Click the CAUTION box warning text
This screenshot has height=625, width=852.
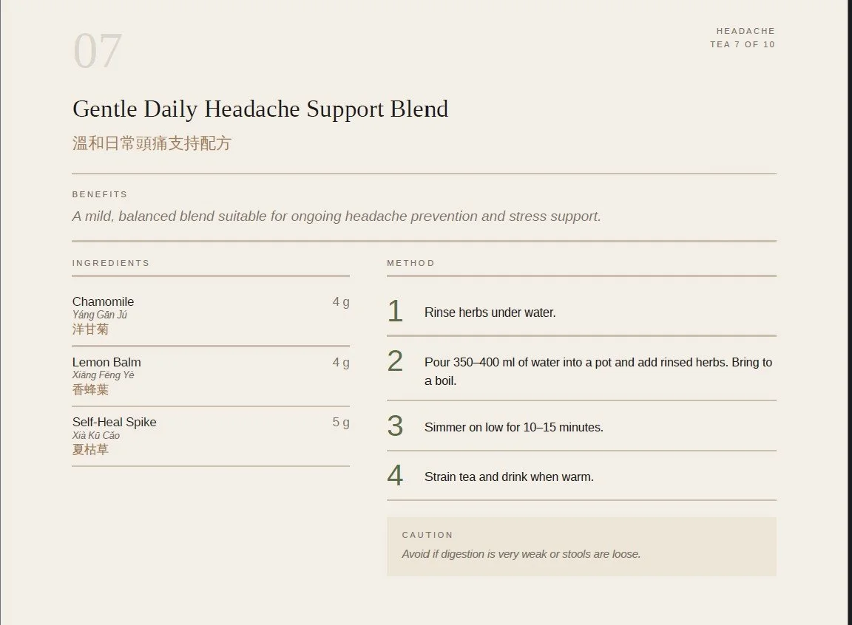pyautogui.click(x=521, y=554)
